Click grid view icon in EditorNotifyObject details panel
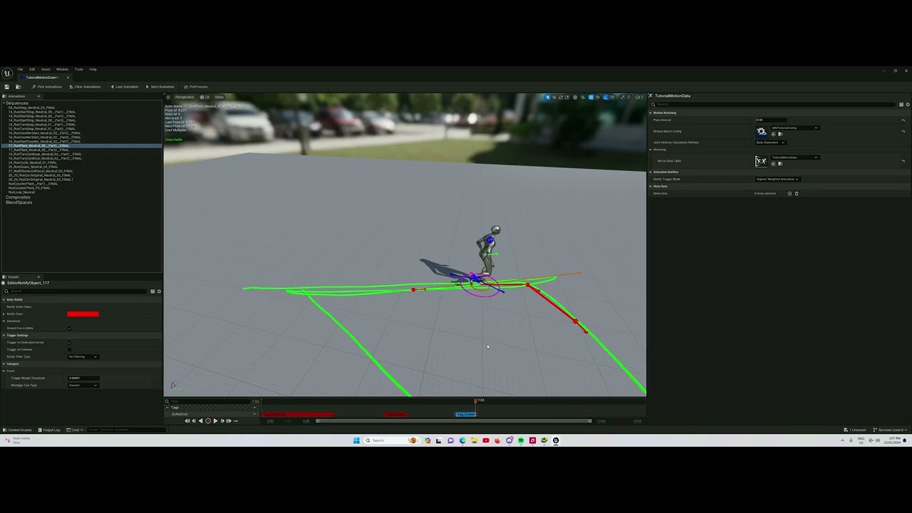Viewport: 912px width, 513px height. pyautogui.click(x=152, y=291)
